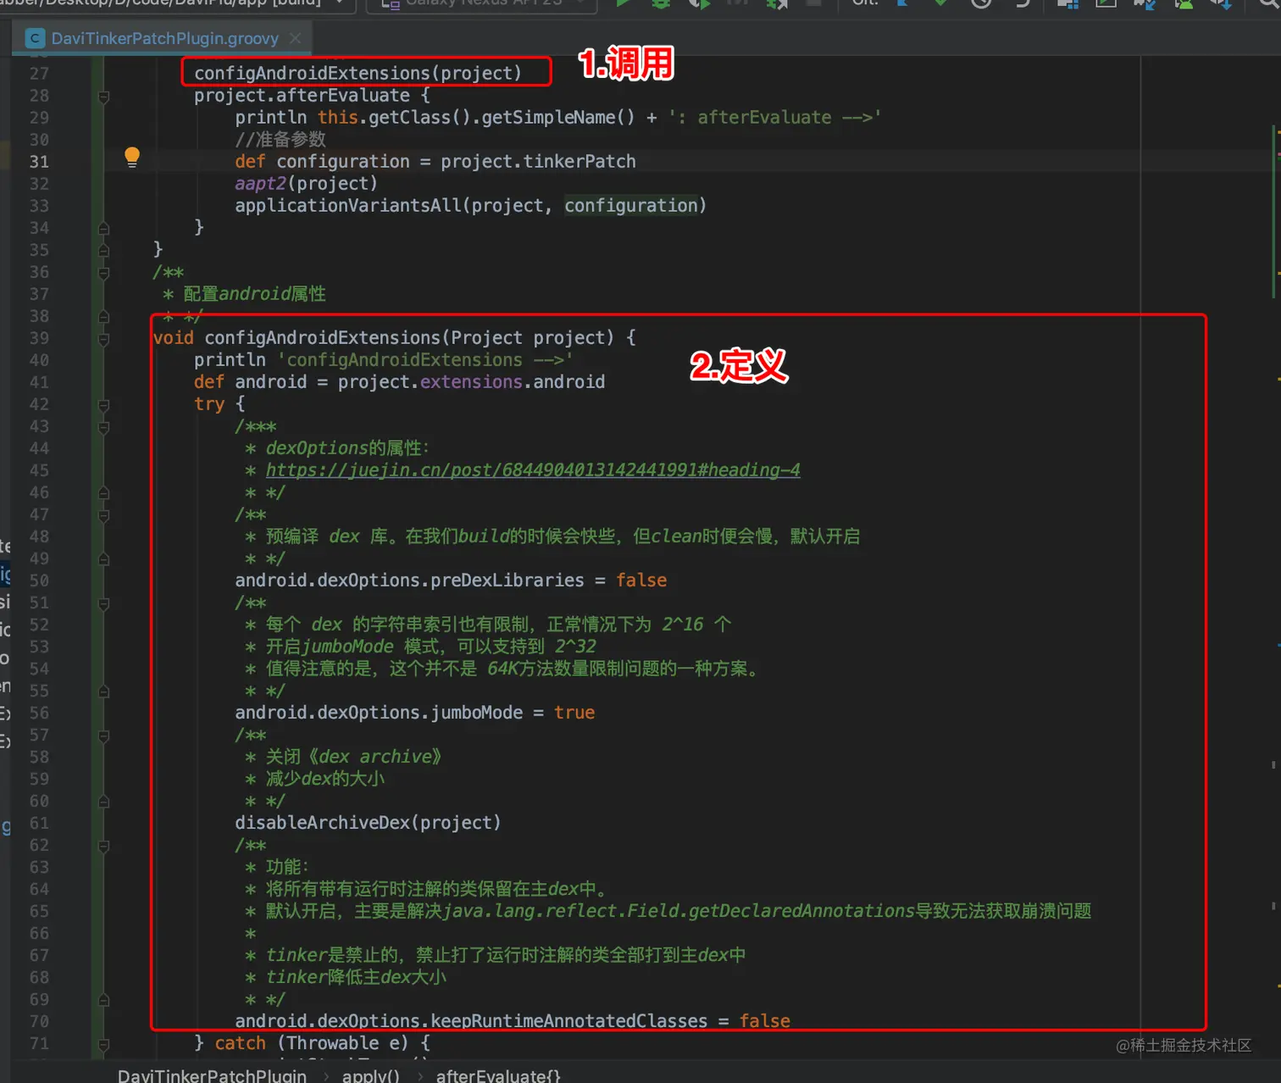Click the fold end marker on line 35
Viewport: 1281px width, 1083px height.
coord(103,250)
